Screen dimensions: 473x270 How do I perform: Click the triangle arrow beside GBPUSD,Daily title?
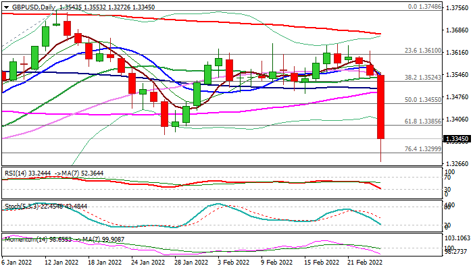pyautogui.click(x=6, y=7)
